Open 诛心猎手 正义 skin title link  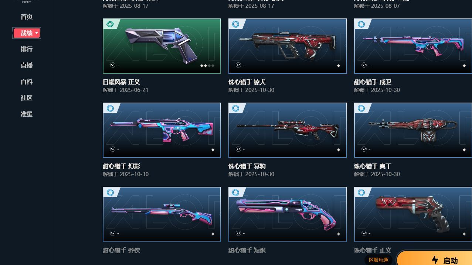[x=372, y=250]
